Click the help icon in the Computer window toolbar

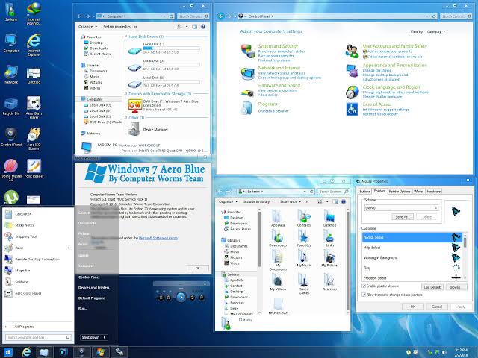203,27
